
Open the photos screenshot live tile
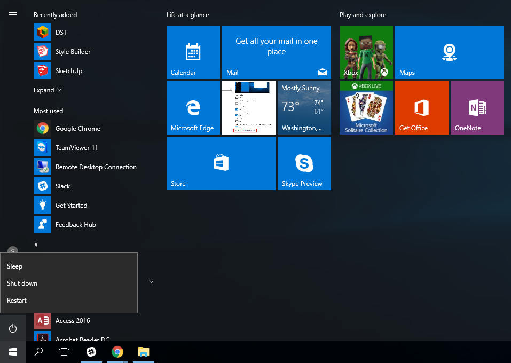point(249,108)
